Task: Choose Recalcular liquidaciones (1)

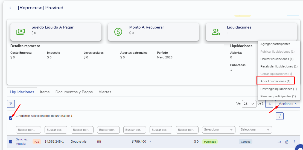Action: pyautogui.click(x=279, y=66)
